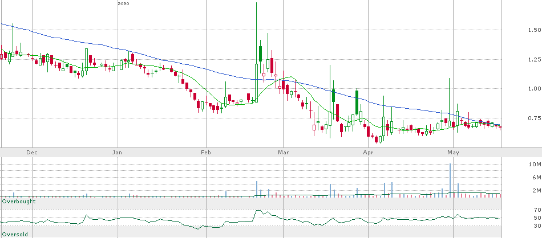
Task: Click the Apr month label
Action: tap(368, 153)
